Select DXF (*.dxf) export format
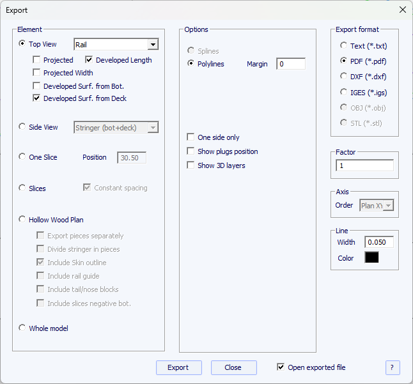The width and height of the screenshot is (413, 384). [x=344, y=77]
